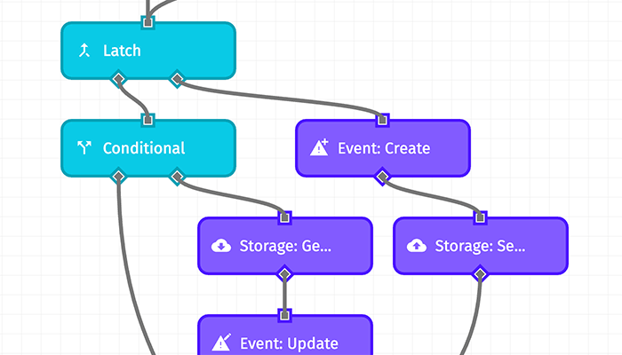Image resolution: width=622 pixels, height=355 pixels.
Task: Click the 'Event: Create' label text
Action: pyautogui.click(x=384, y=148)
